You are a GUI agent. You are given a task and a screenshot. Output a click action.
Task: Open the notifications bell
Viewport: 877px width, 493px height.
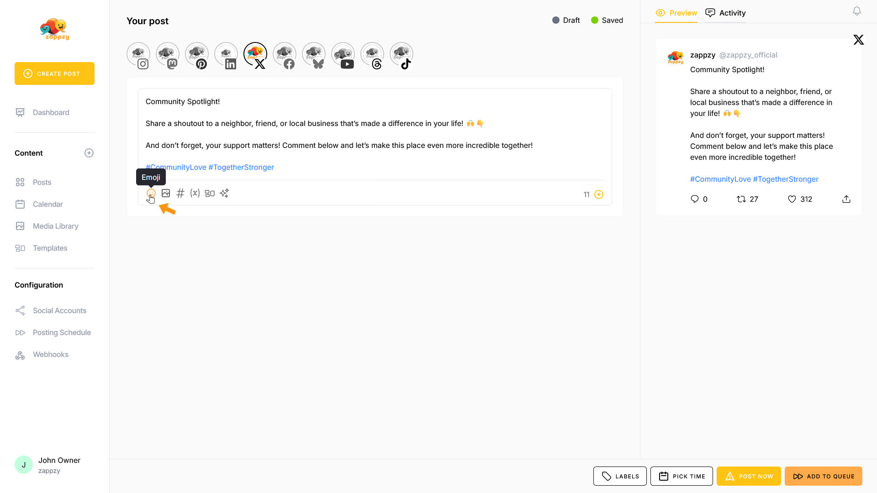tap(857, 11)
